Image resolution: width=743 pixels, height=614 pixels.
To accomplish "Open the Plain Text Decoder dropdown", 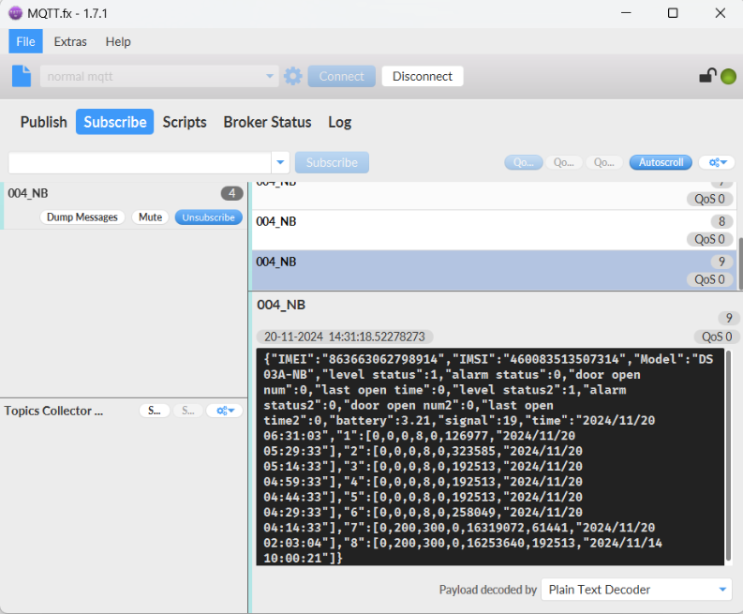I will pyautogui.click(x=636, y=590).
